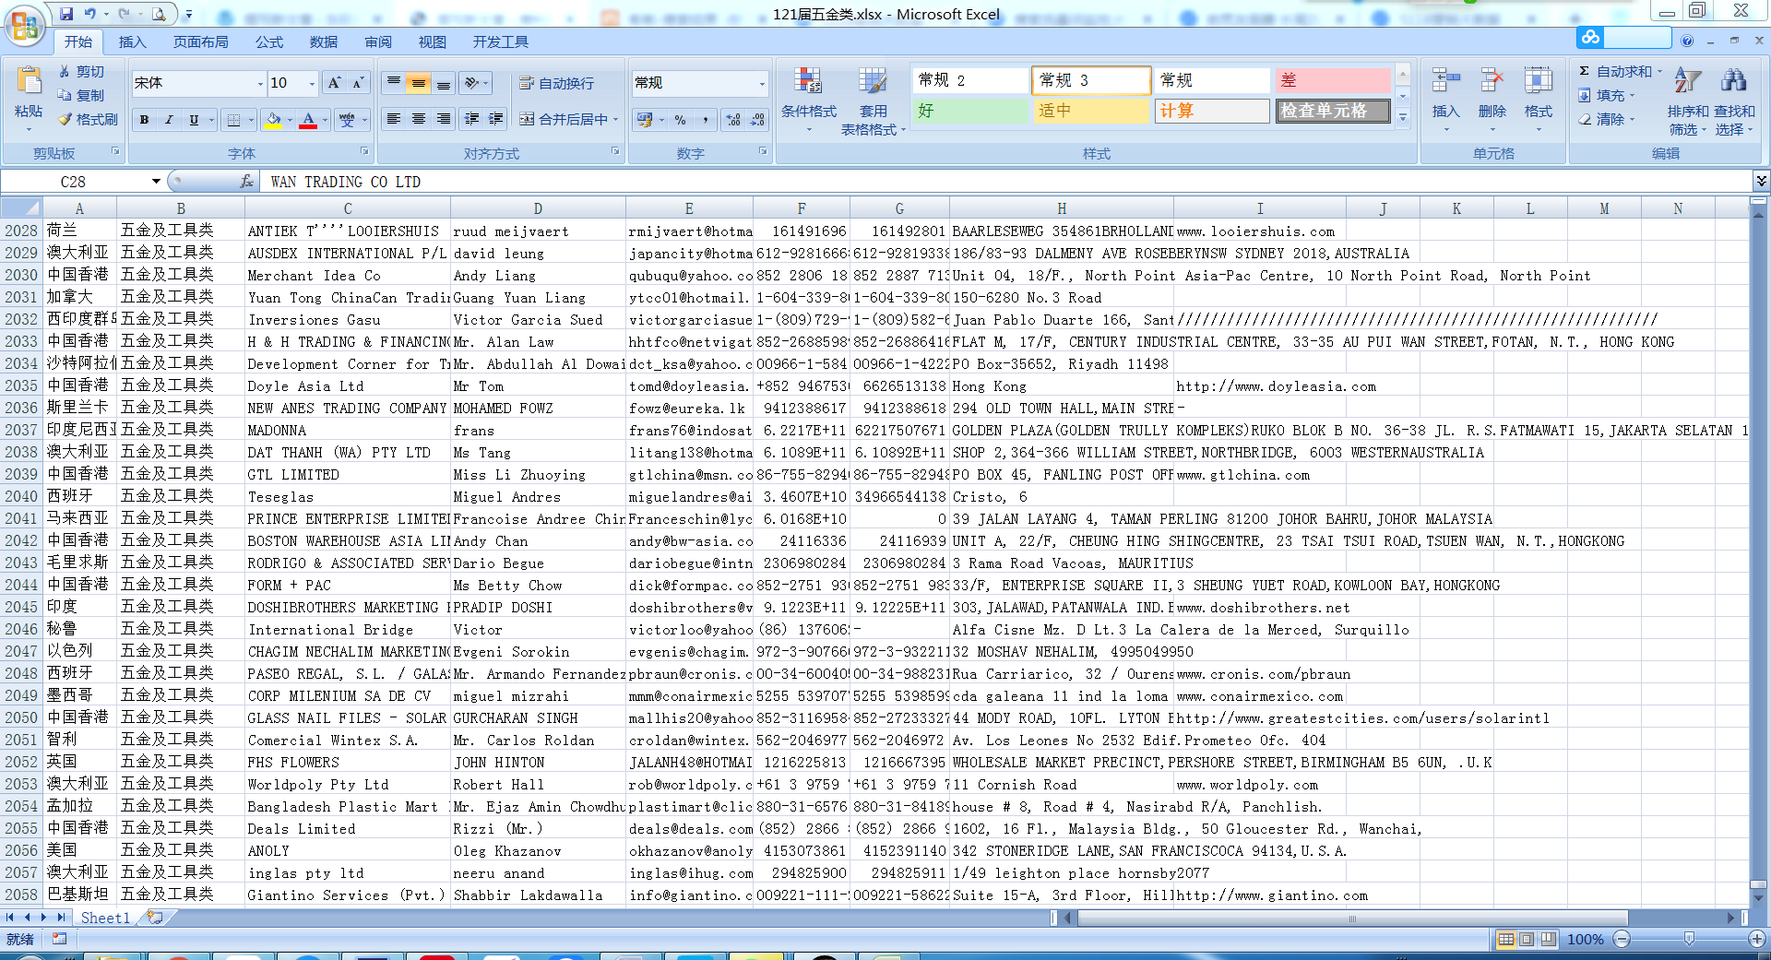
Task: Toggle Wrap Text (自动换行)
Action: pyautogui.click(x=557, y=83)
